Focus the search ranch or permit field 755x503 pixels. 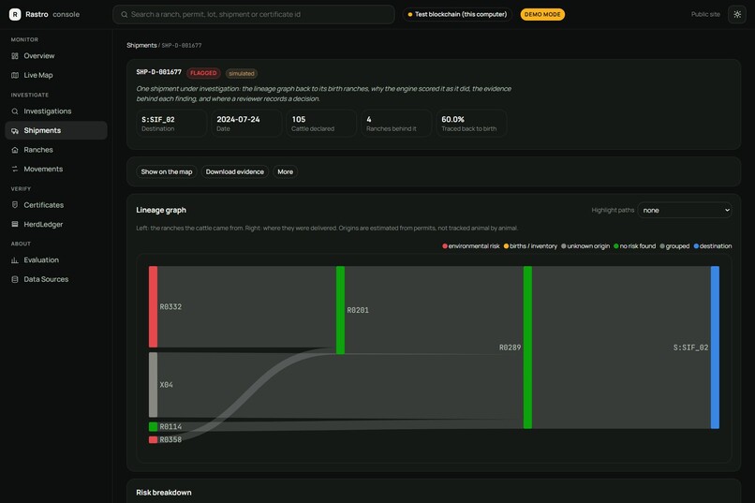[254, 14]
